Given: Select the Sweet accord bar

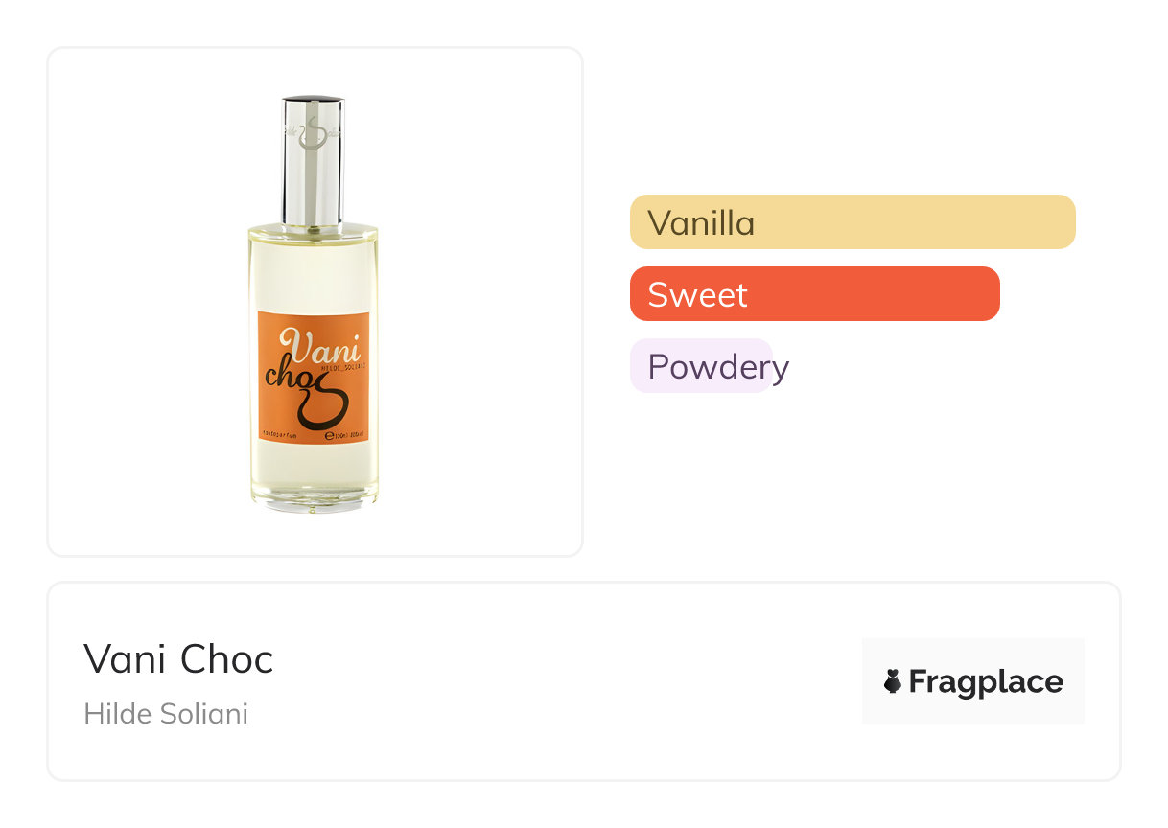Looking at the screenshot, I should 814,294.
